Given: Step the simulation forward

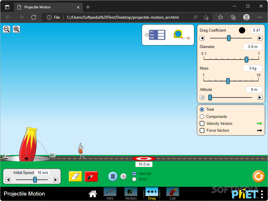Looking at the screenshot, I should click(x=123, y=176).
